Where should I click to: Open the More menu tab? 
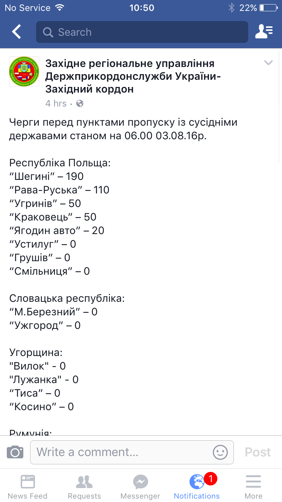pyautogui.click(x=253, y=486)
